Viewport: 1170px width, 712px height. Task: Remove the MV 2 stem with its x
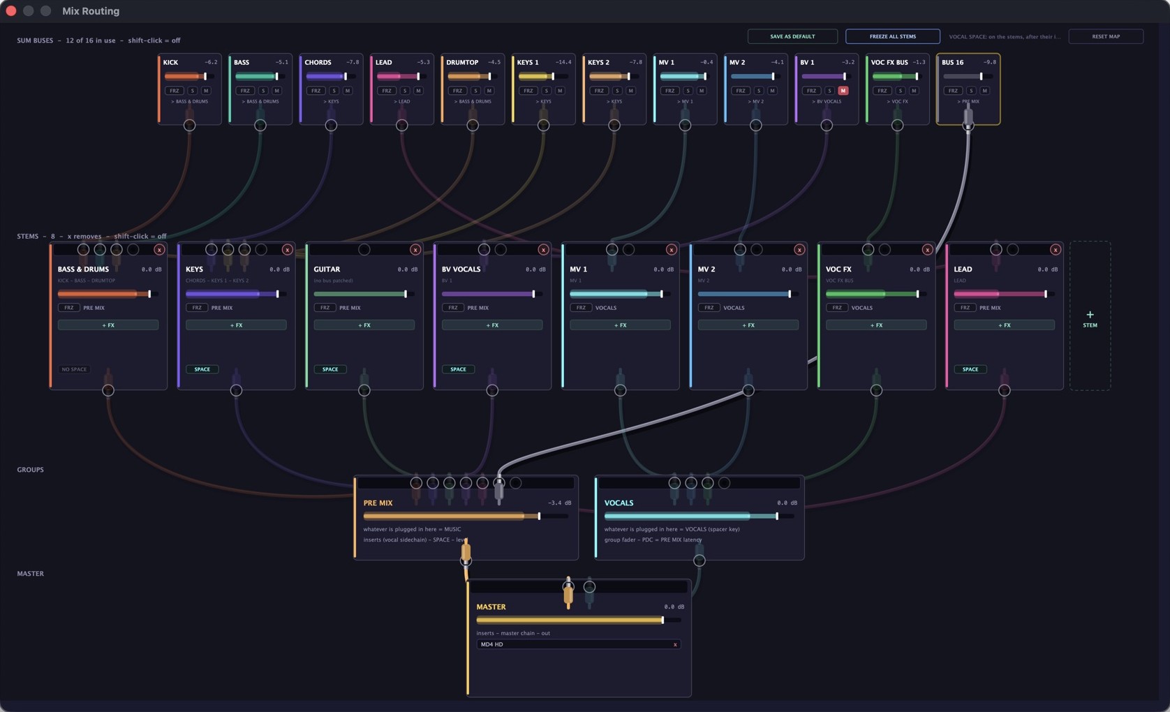799,250
